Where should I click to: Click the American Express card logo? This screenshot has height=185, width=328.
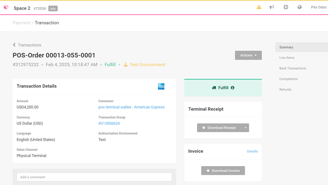pos(161,86)
